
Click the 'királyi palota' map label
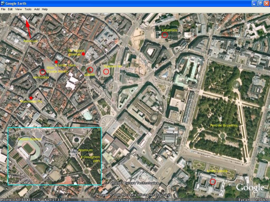click(x=217, y=171)
